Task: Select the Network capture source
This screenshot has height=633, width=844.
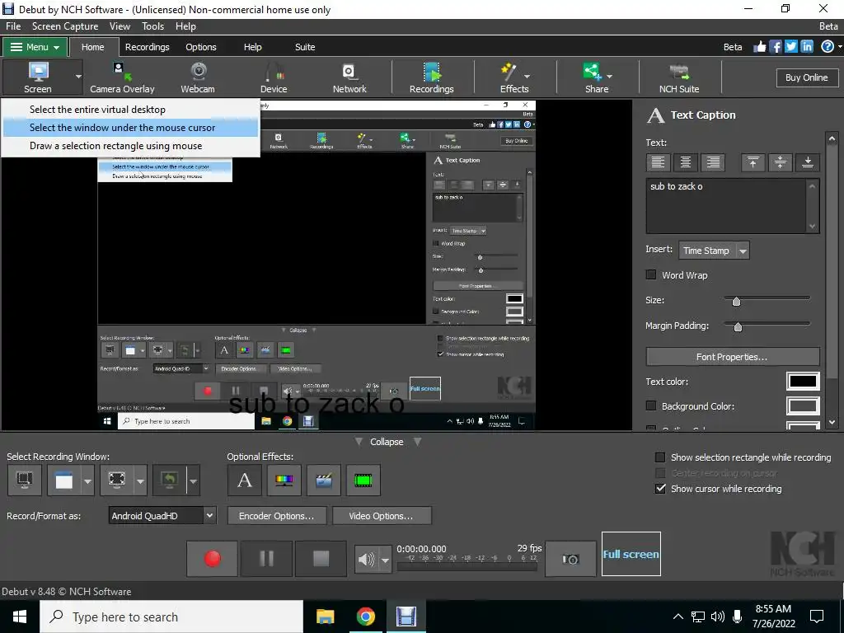Action: tap(349, 77)
